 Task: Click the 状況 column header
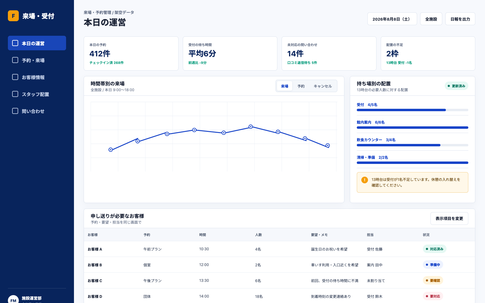coord(426,235)
